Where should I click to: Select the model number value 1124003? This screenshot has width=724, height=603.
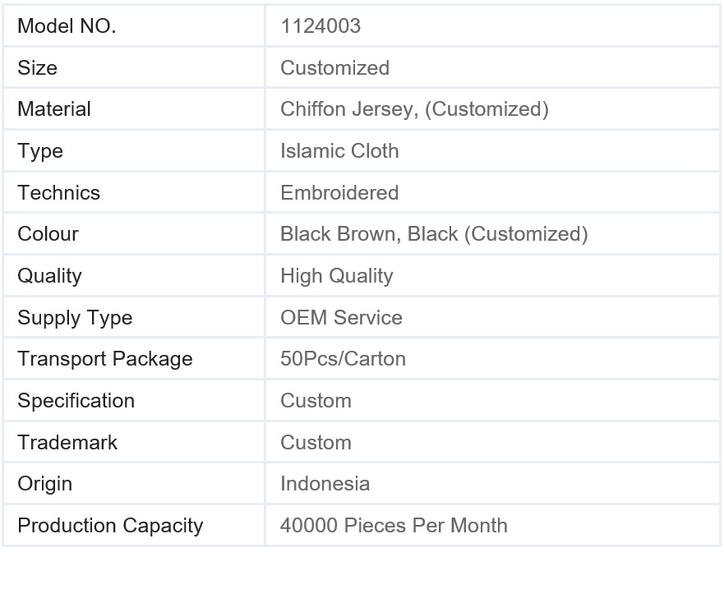[320, 26]
